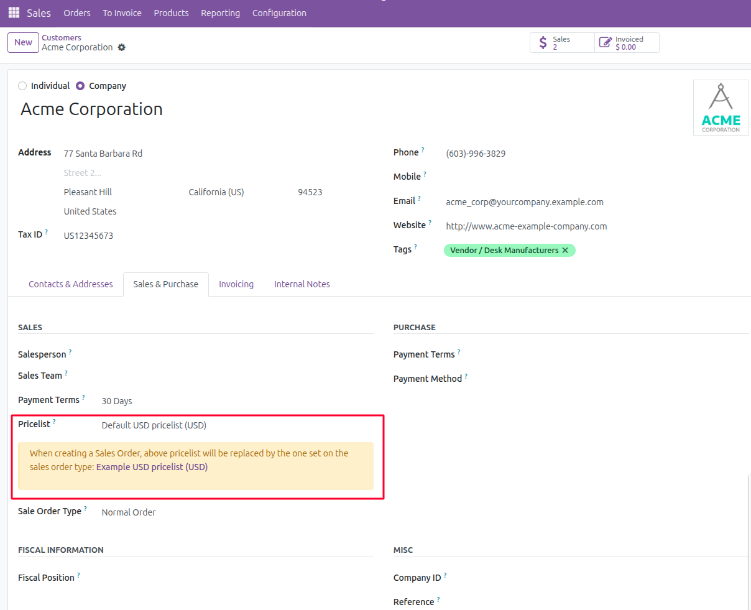751x610 pixels.
Task: Open the Reporting menu
Action: tap(220, 13)
